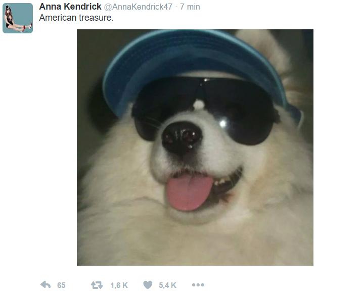Like the tweet with the heart icon
The height and width of the screenshot is (295, 362).
point(148,285)
